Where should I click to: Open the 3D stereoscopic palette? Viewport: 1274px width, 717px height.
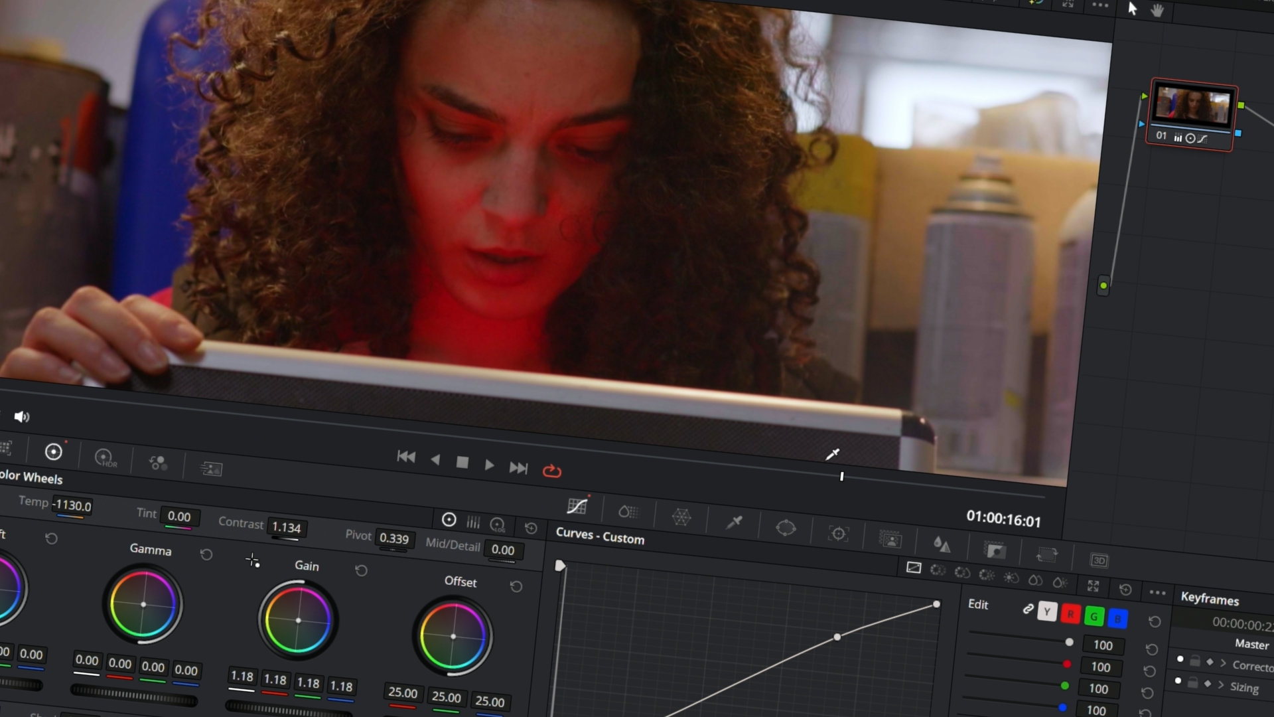click(1099, 561)
